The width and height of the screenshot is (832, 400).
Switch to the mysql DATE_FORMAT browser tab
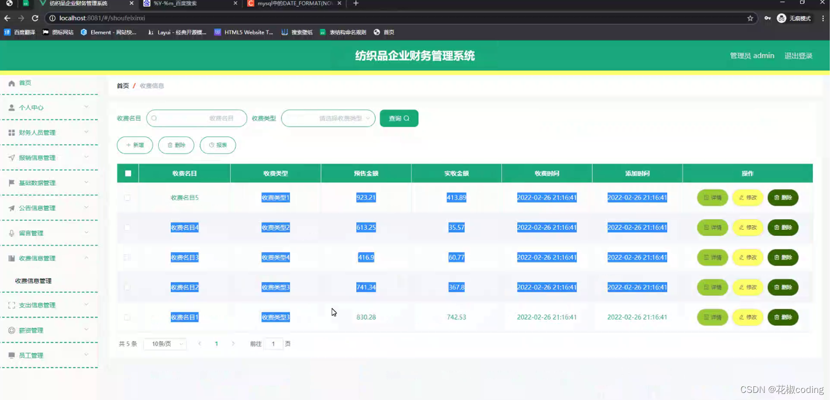point(295,3)
